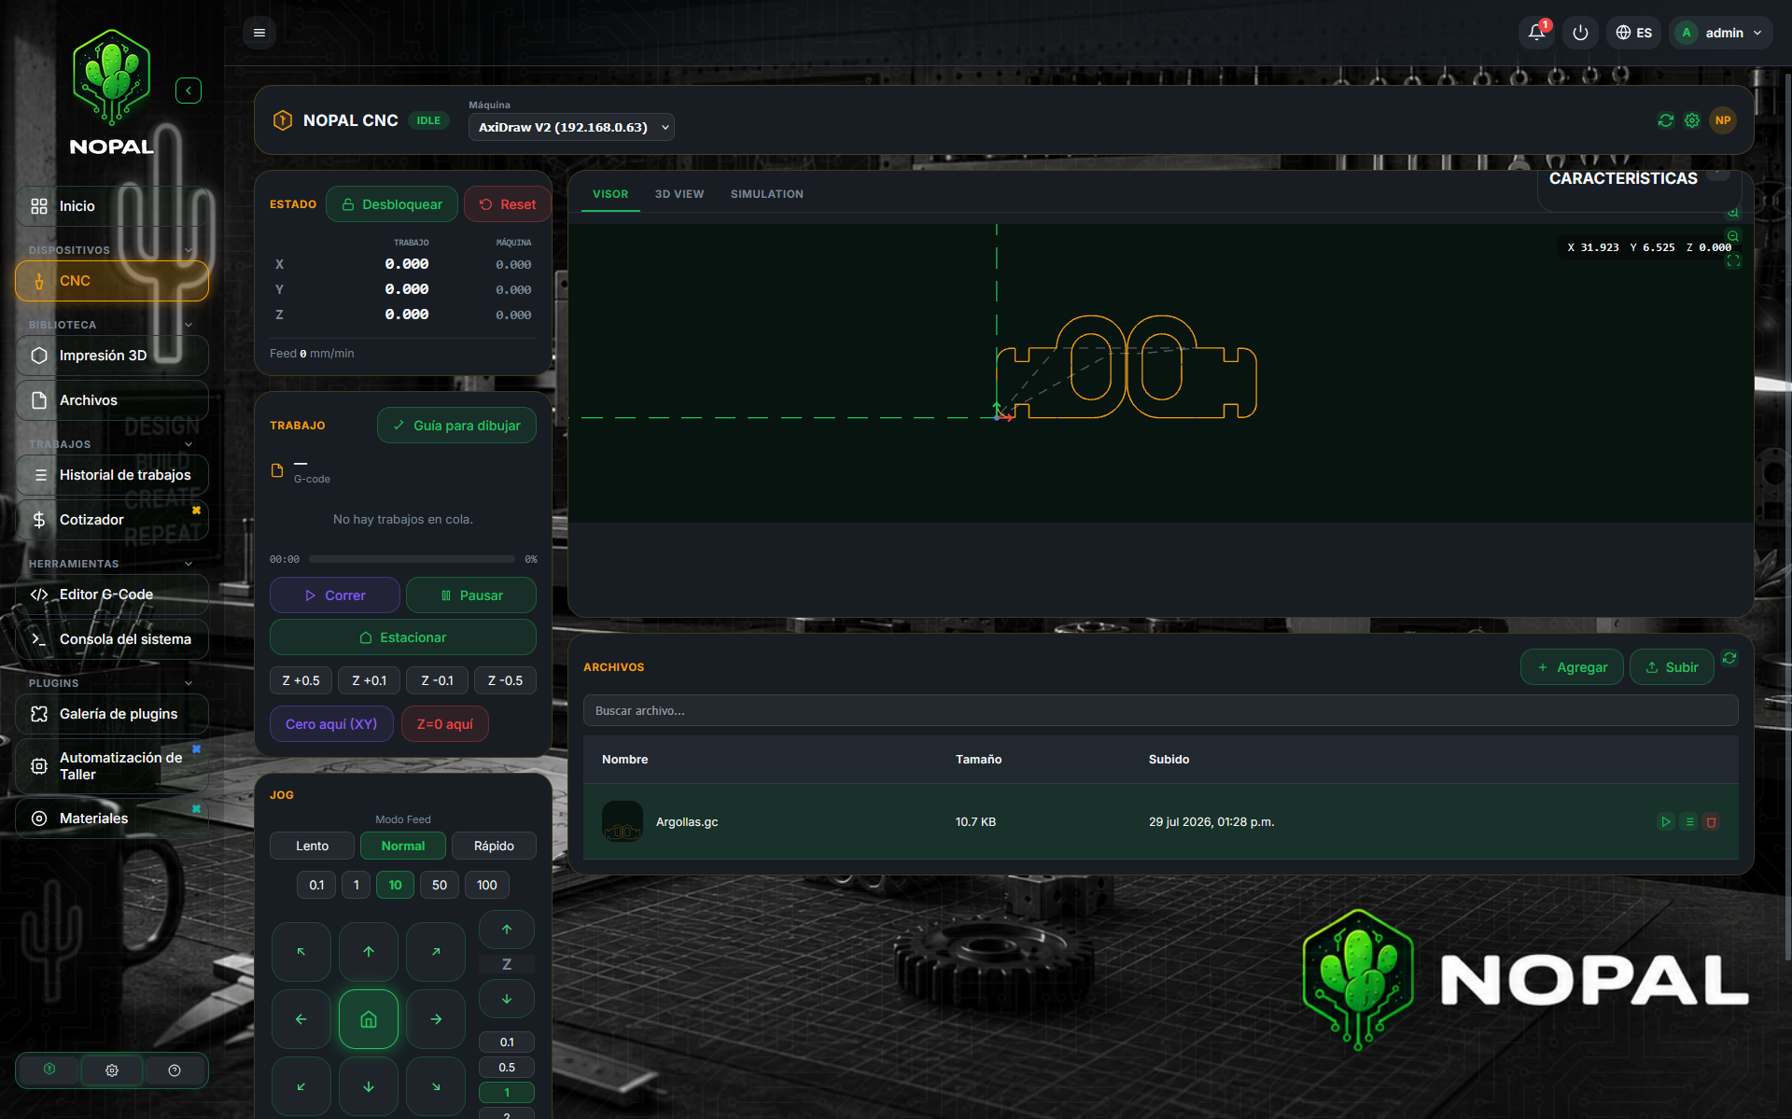1792x1119 pixels.
Task: Set feed mode to Rápido
Action: point(494,846)
